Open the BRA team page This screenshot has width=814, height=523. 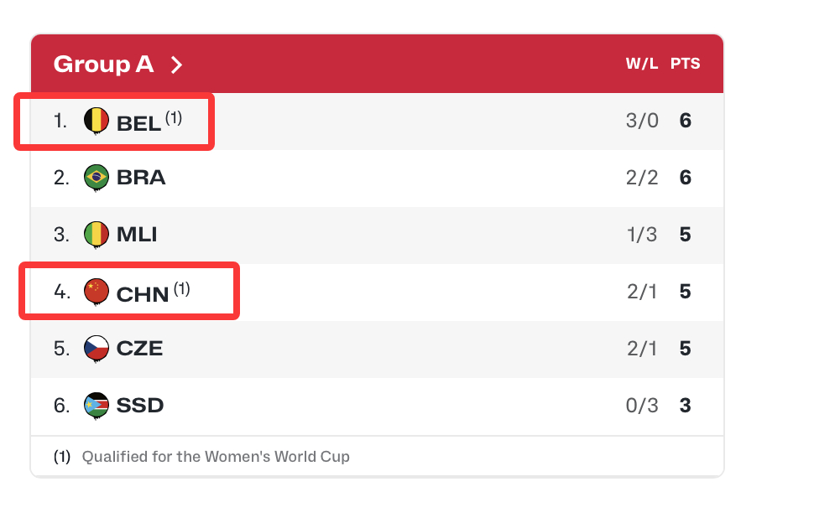141,177
